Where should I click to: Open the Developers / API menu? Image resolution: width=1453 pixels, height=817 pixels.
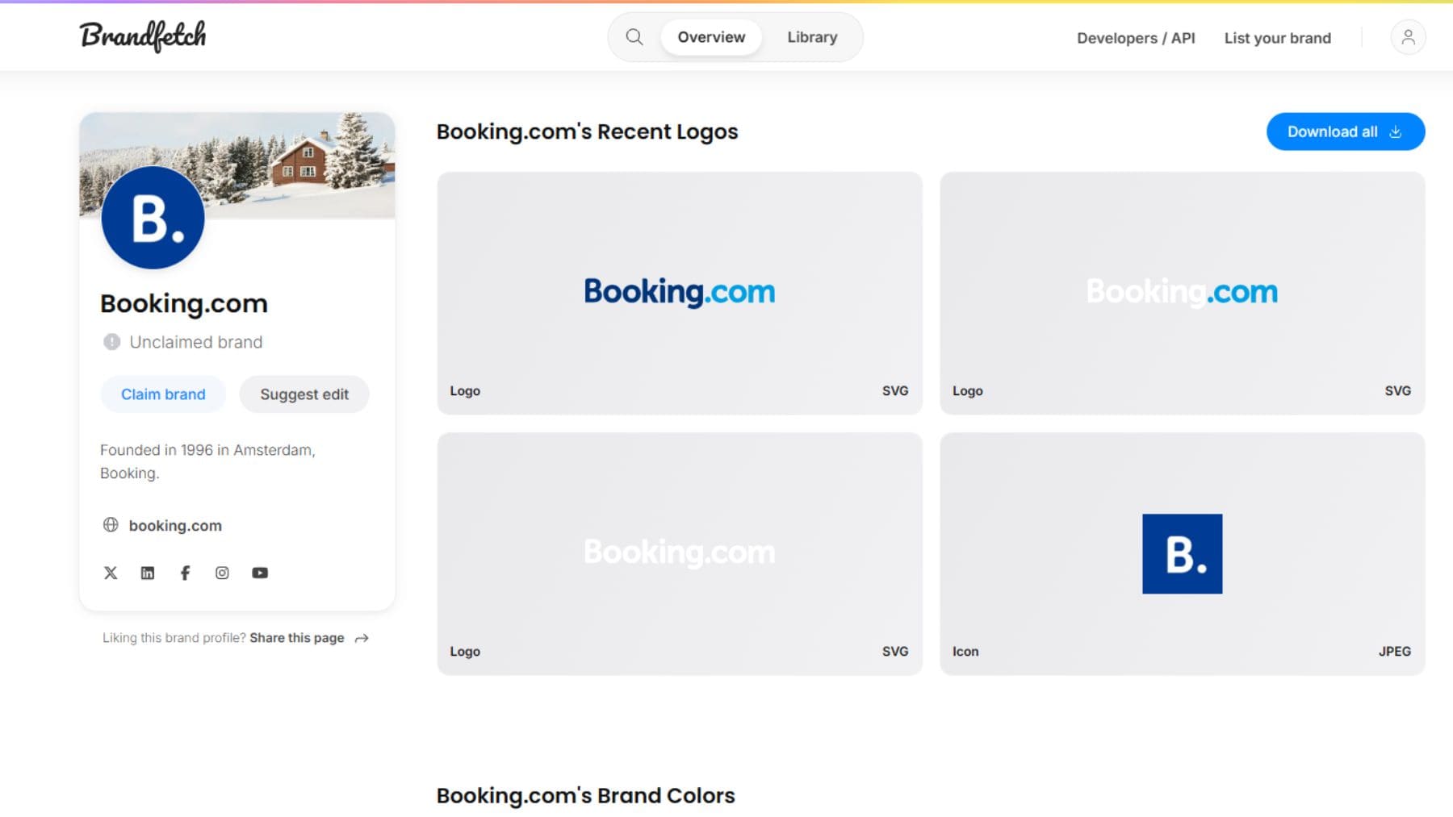coord(1135,38)
